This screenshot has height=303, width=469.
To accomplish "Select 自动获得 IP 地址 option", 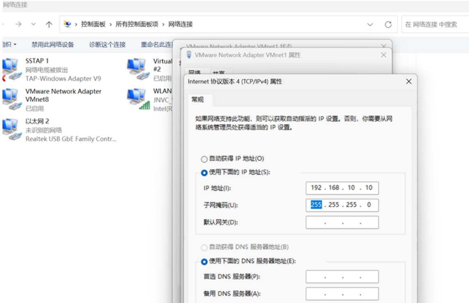I will click(x=204, y=159).
